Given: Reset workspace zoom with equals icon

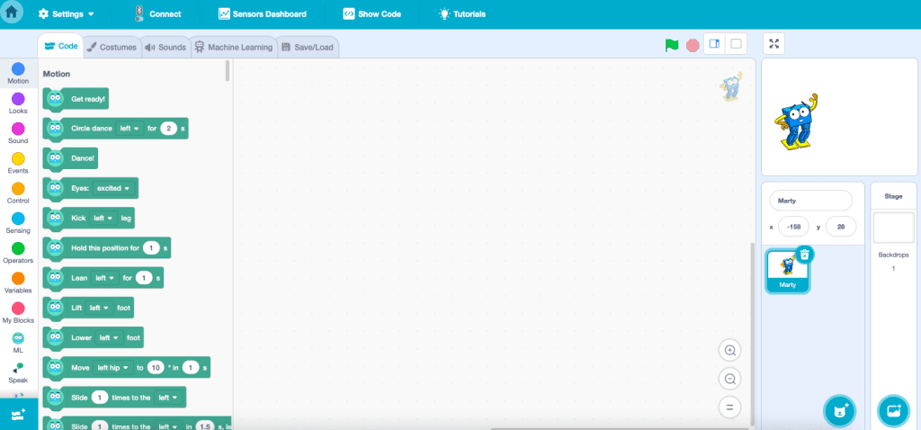Looking at the screenshot, I should point(730,408).
